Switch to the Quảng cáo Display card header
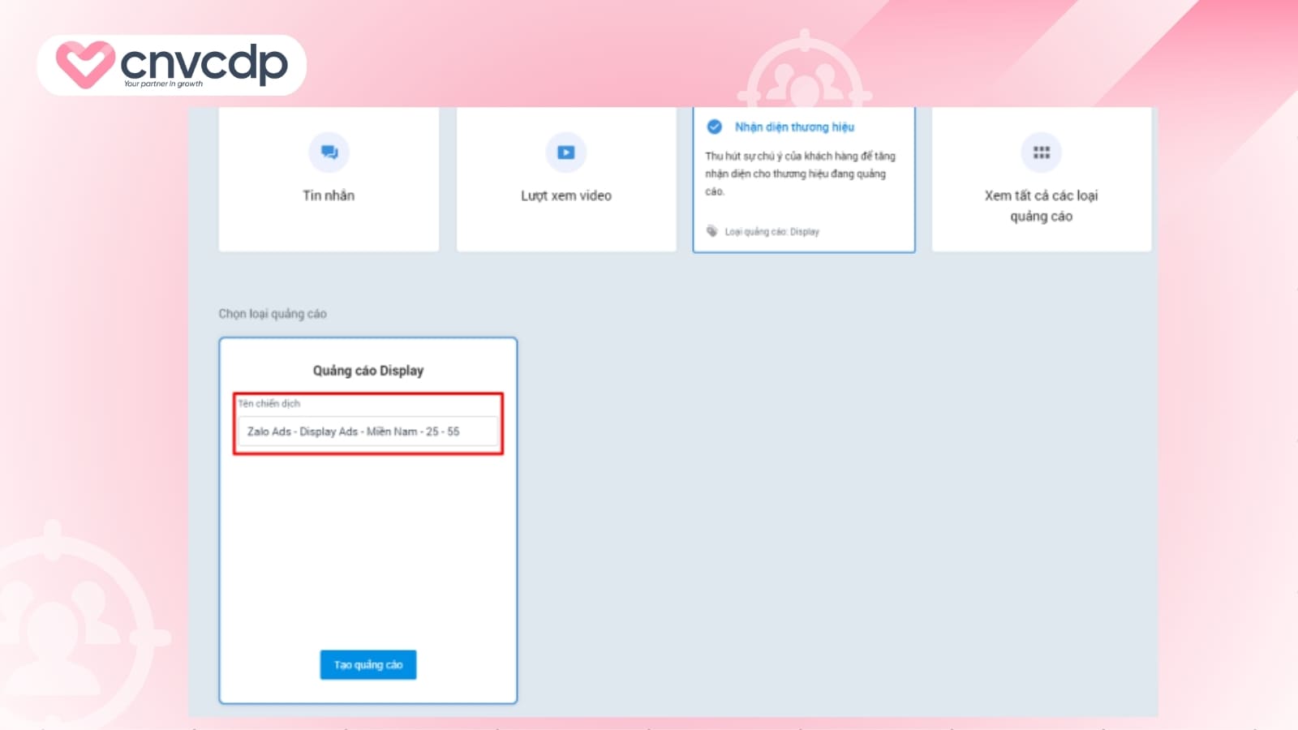The width and height of the screenshot is (1298, 730). pos(367,370)
